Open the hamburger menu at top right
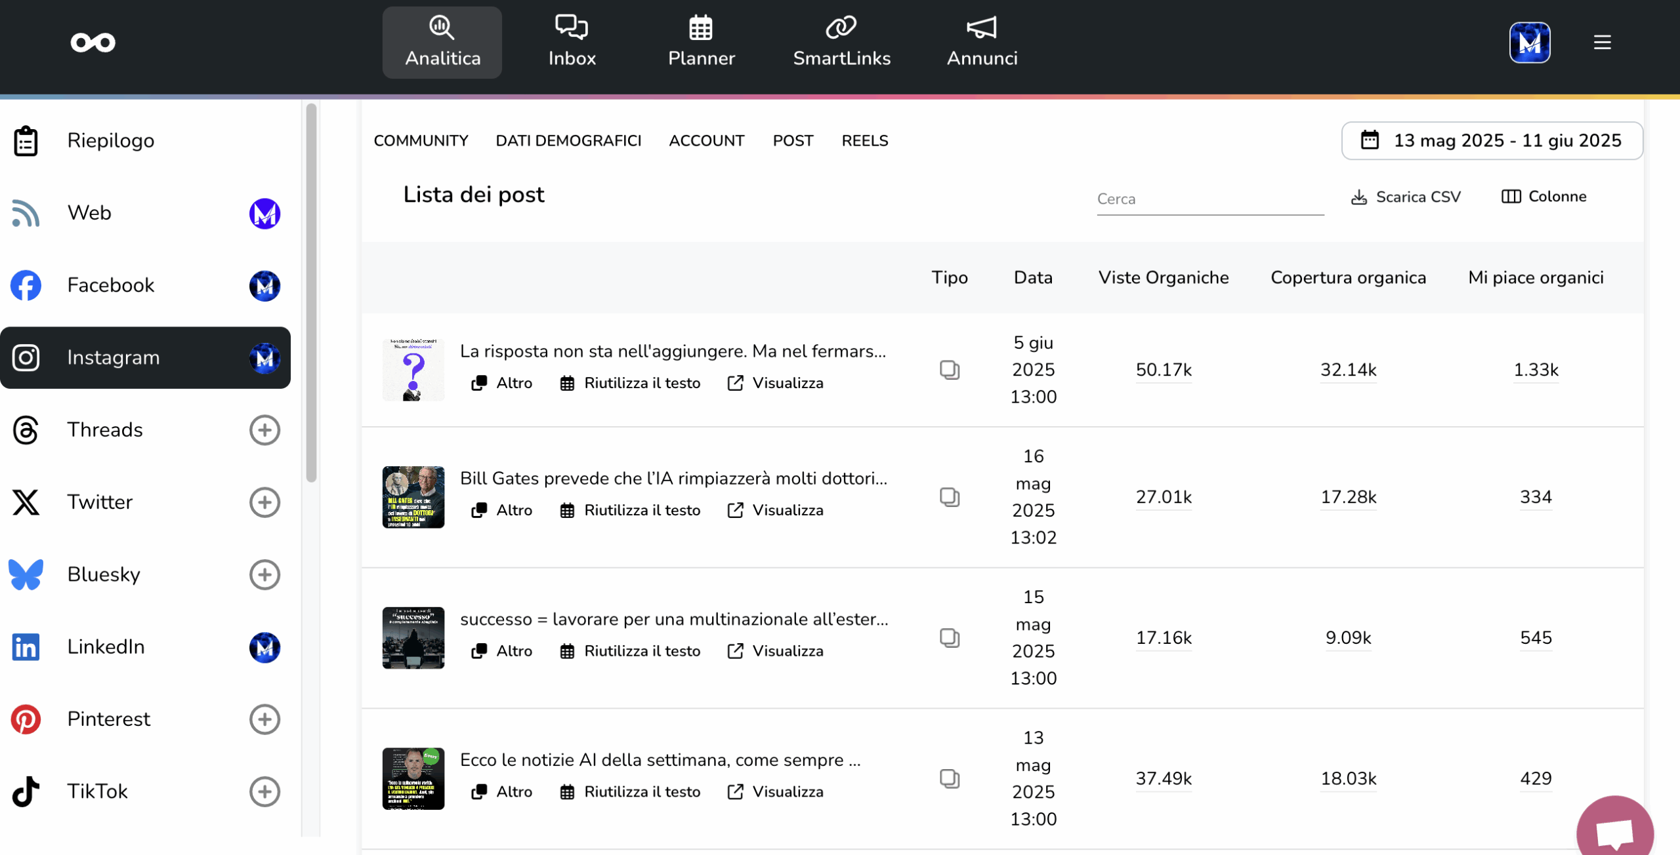Image resolution: width=1680 pixels, height=855 pixels. 1602,43
